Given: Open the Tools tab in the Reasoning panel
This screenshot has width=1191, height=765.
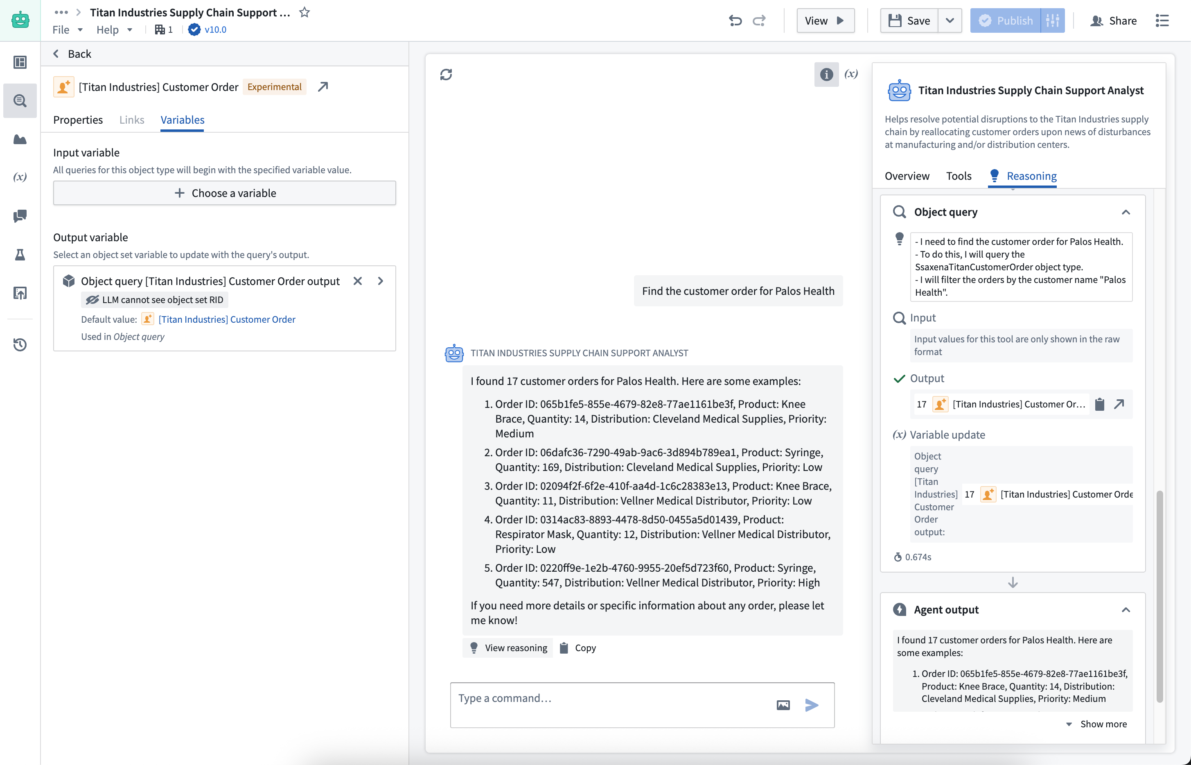Looking at the screenshot, I should pyautogui.click(x=959, y=176).
